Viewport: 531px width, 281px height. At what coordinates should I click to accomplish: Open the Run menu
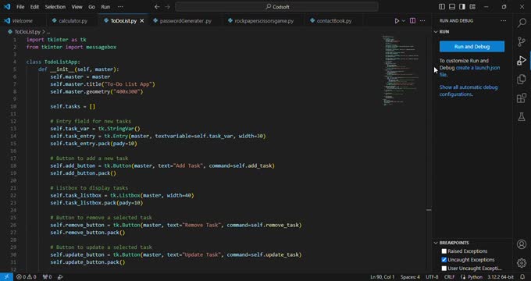click(105, 7)
